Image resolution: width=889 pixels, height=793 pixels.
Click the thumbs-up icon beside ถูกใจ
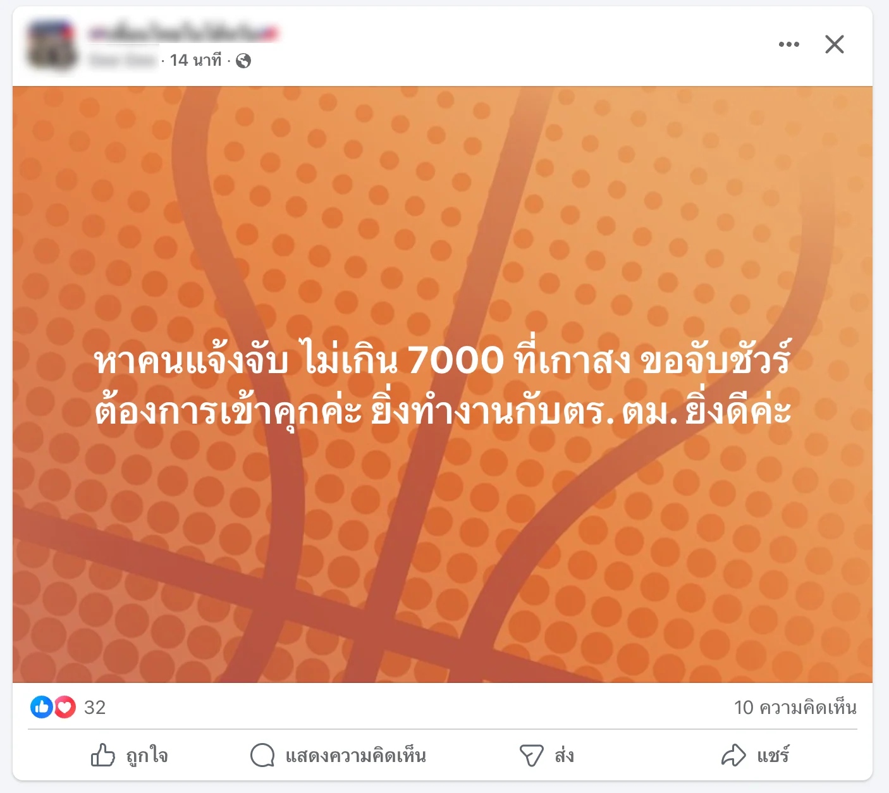tap(103, 755)
